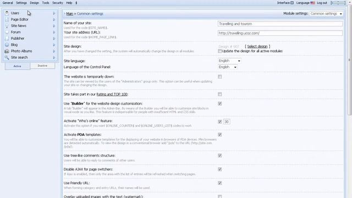Image resolution: width=352 pixels, height=198 pixels.
Task: Toggle Activate Who's online feature checkbox
Action: tap(220, 122)
